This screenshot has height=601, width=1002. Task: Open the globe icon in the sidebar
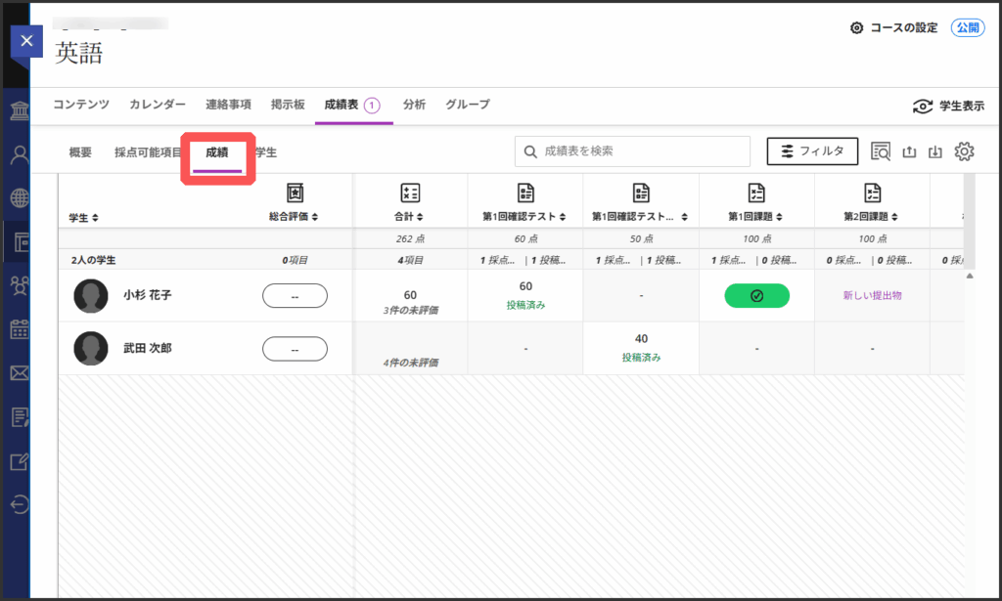pos(19,197)
